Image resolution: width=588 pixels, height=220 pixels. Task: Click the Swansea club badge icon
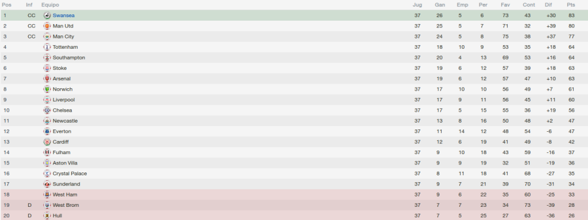coord(47,15)
